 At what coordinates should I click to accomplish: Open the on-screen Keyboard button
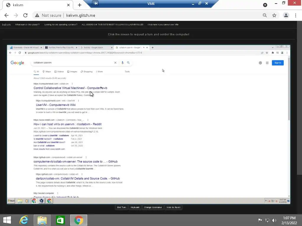(135, 207)
